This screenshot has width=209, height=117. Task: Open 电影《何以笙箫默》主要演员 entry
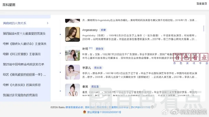(22, 54)
